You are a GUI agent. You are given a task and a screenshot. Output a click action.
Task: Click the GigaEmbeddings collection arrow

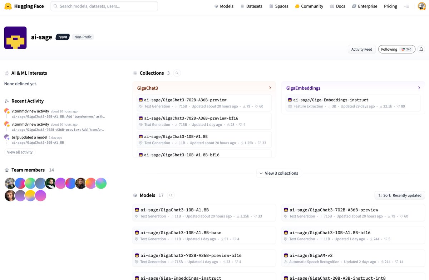coord(419,88)
